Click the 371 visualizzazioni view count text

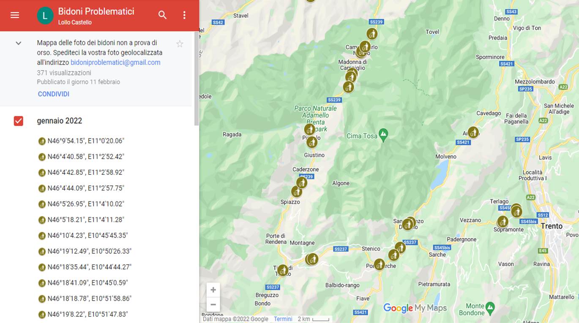64,73
